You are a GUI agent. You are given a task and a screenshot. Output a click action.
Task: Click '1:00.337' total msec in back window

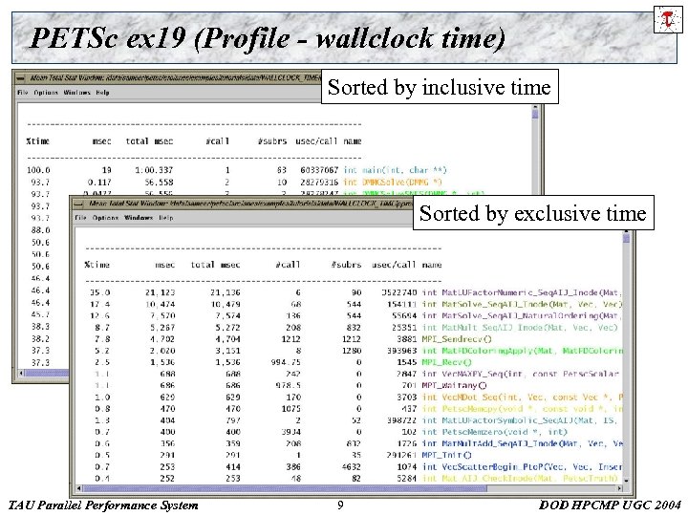(154, 170)
